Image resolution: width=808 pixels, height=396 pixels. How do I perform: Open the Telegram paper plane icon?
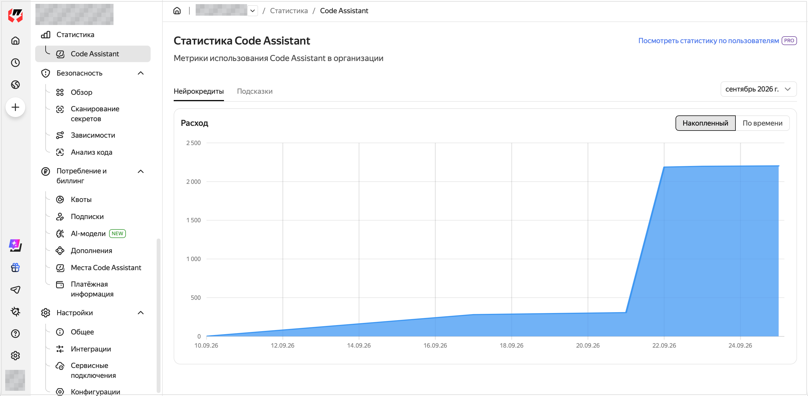point(15,289)
